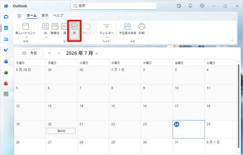Expand the Day view (日) dropdown arrow
This screenshot has height=155, width=243.
tap(46, 37)
